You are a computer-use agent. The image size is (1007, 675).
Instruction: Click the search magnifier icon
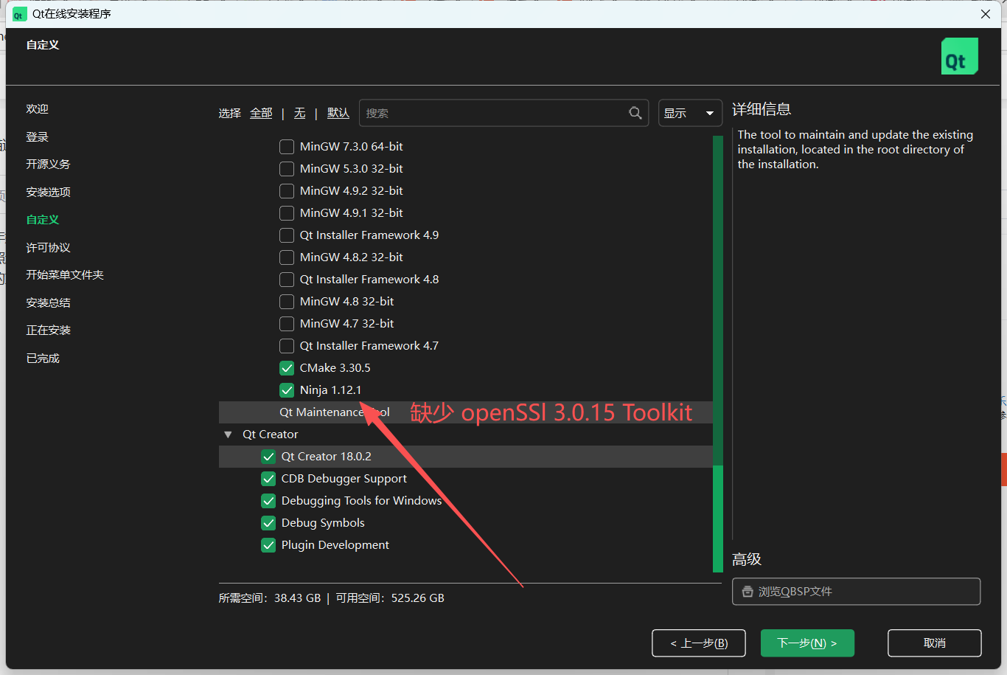(635, 113)
